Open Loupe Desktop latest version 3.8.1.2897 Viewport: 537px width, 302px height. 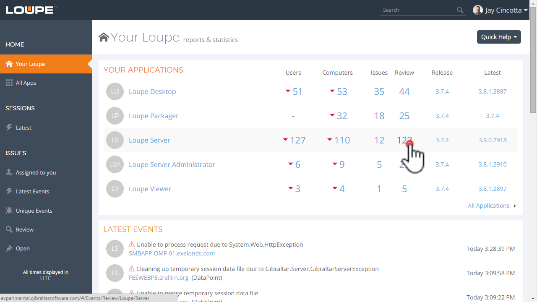pos(493,91)
